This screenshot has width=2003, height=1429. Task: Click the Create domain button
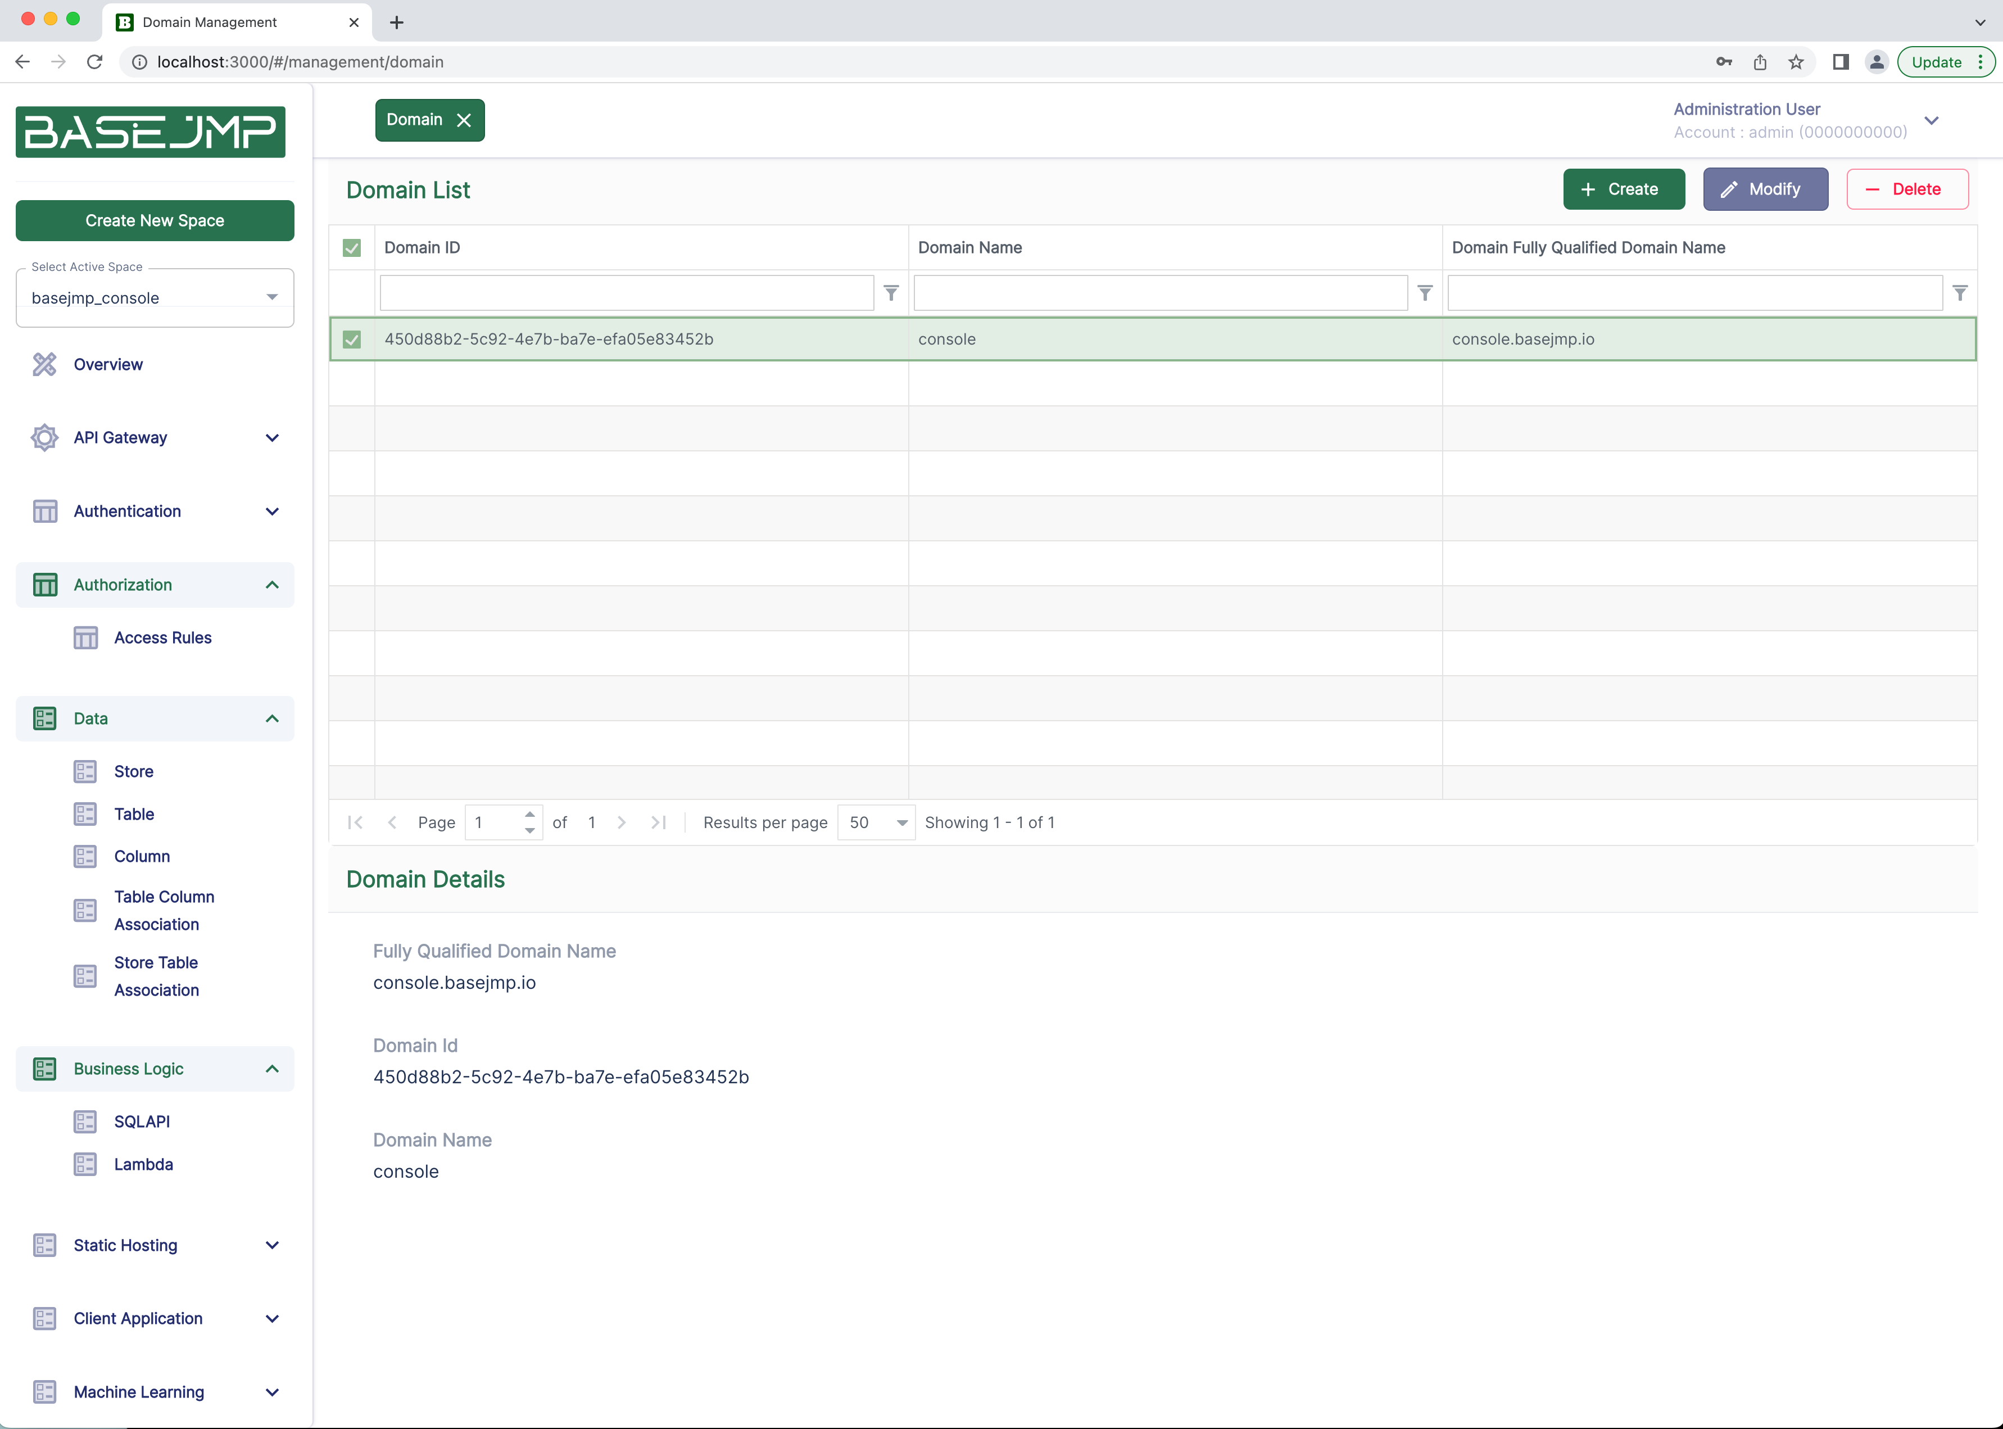(1623, 189)
